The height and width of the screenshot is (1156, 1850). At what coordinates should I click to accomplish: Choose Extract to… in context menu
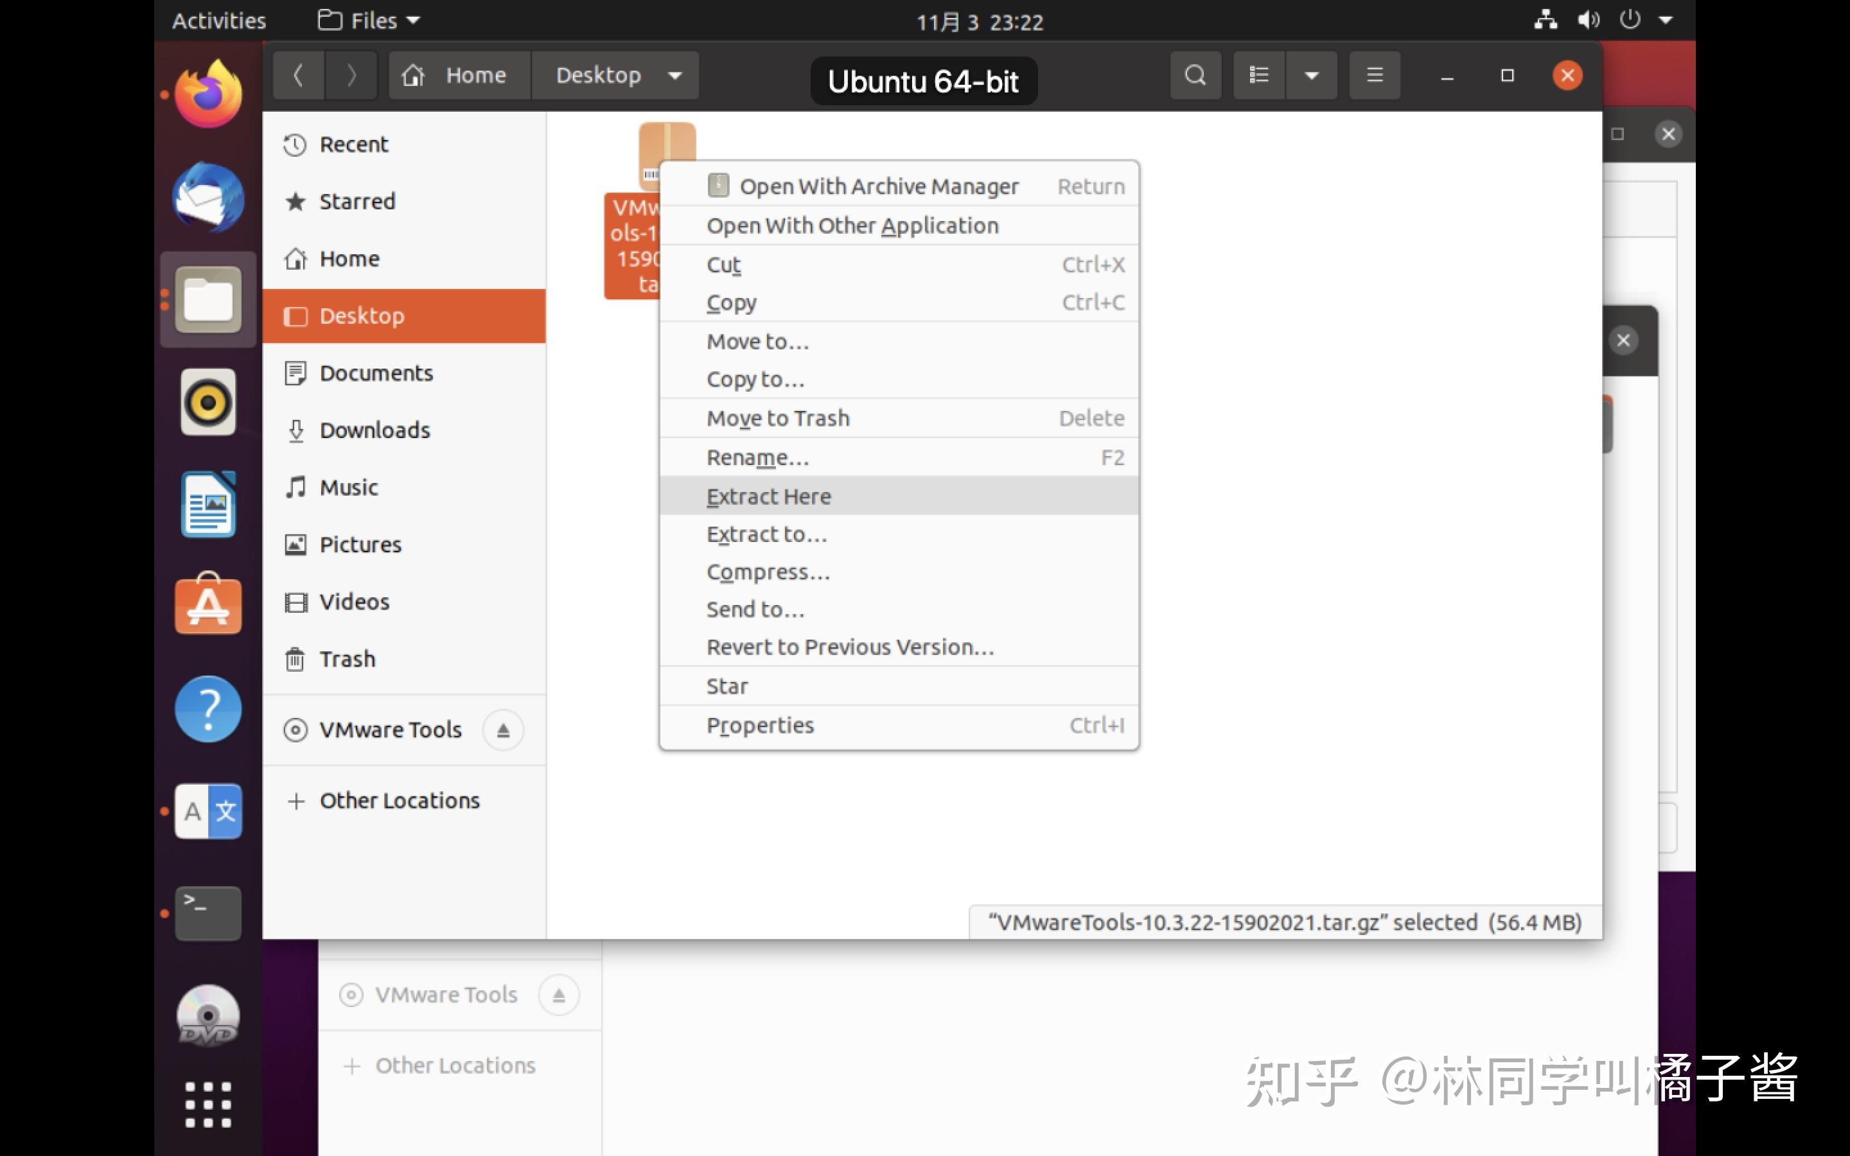(899, 534)
